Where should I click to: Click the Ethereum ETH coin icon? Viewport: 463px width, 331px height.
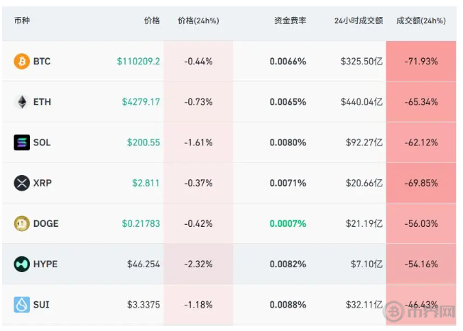(x=22, y=102)
